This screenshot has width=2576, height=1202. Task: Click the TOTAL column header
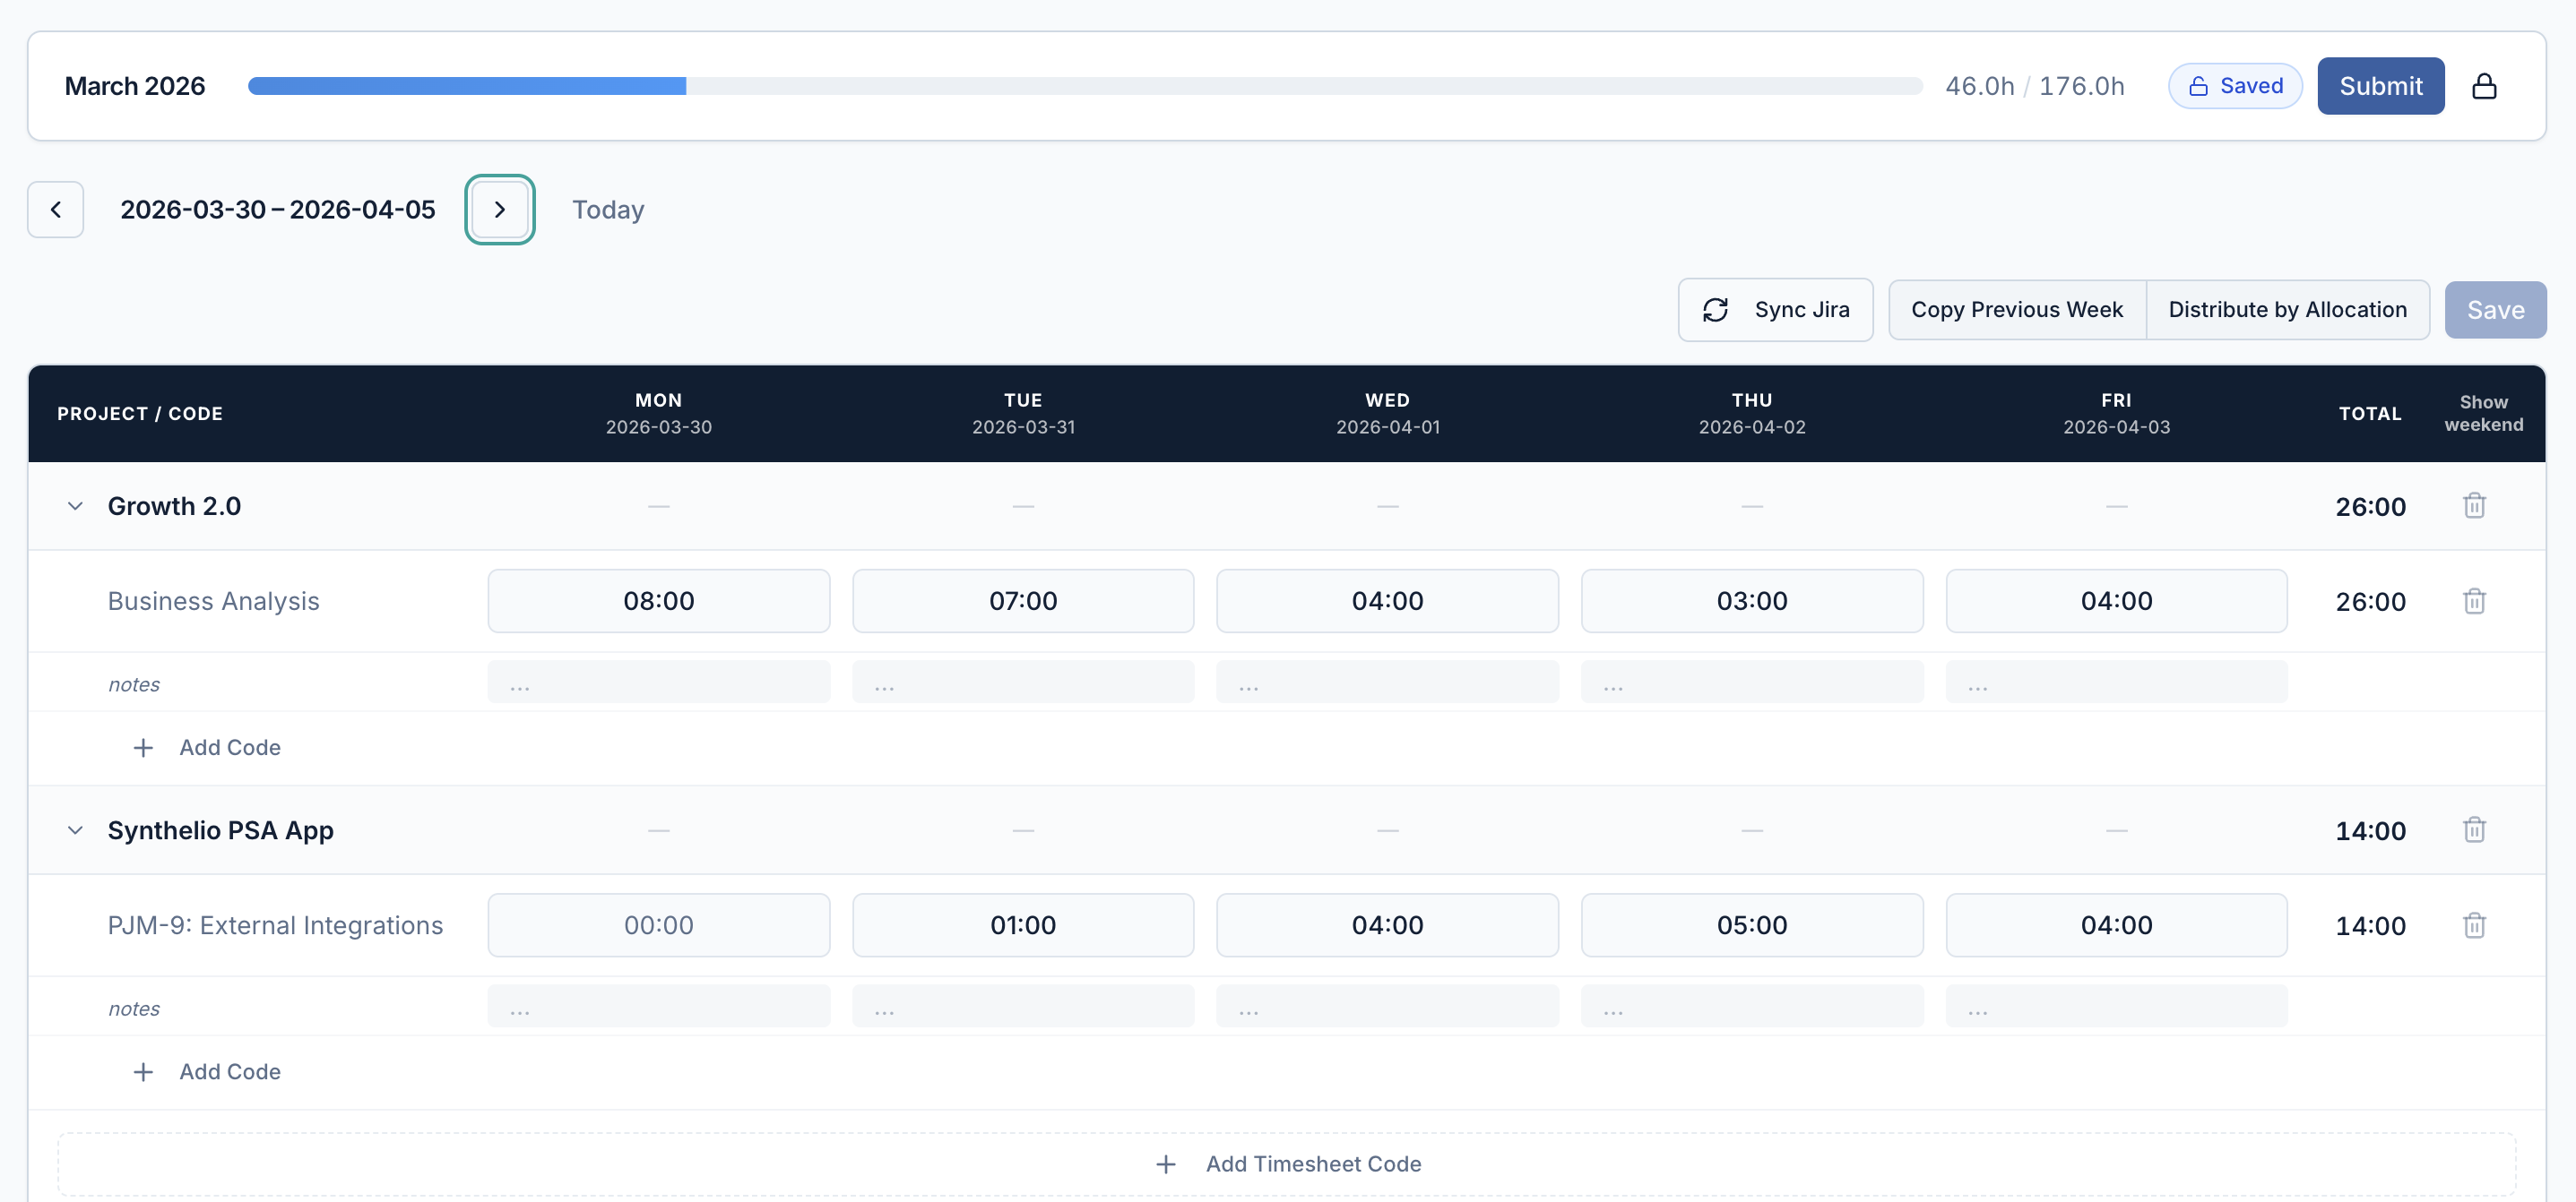[x=2369, y=414]
